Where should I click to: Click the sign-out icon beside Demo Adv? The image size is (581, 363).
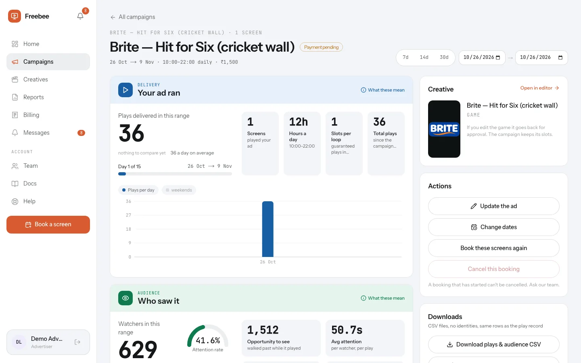tap(77, 342)
